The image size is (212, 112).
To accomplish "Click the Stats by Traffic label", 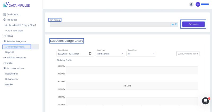I will 64,60.
